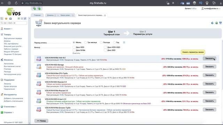Order the VDS-KVM-NVMe-Битрикс-Турбо tariff
The width and height of the screenshot is (223, 125).
(209, 110)
